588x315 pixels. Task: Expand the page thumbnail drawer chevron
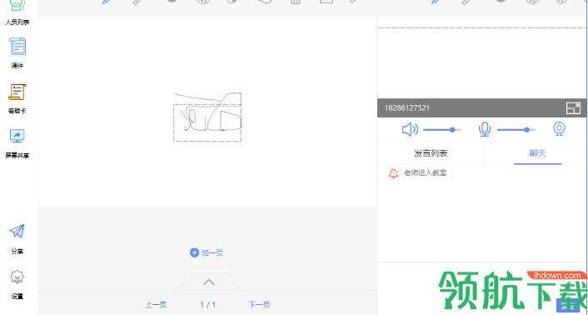209,282
